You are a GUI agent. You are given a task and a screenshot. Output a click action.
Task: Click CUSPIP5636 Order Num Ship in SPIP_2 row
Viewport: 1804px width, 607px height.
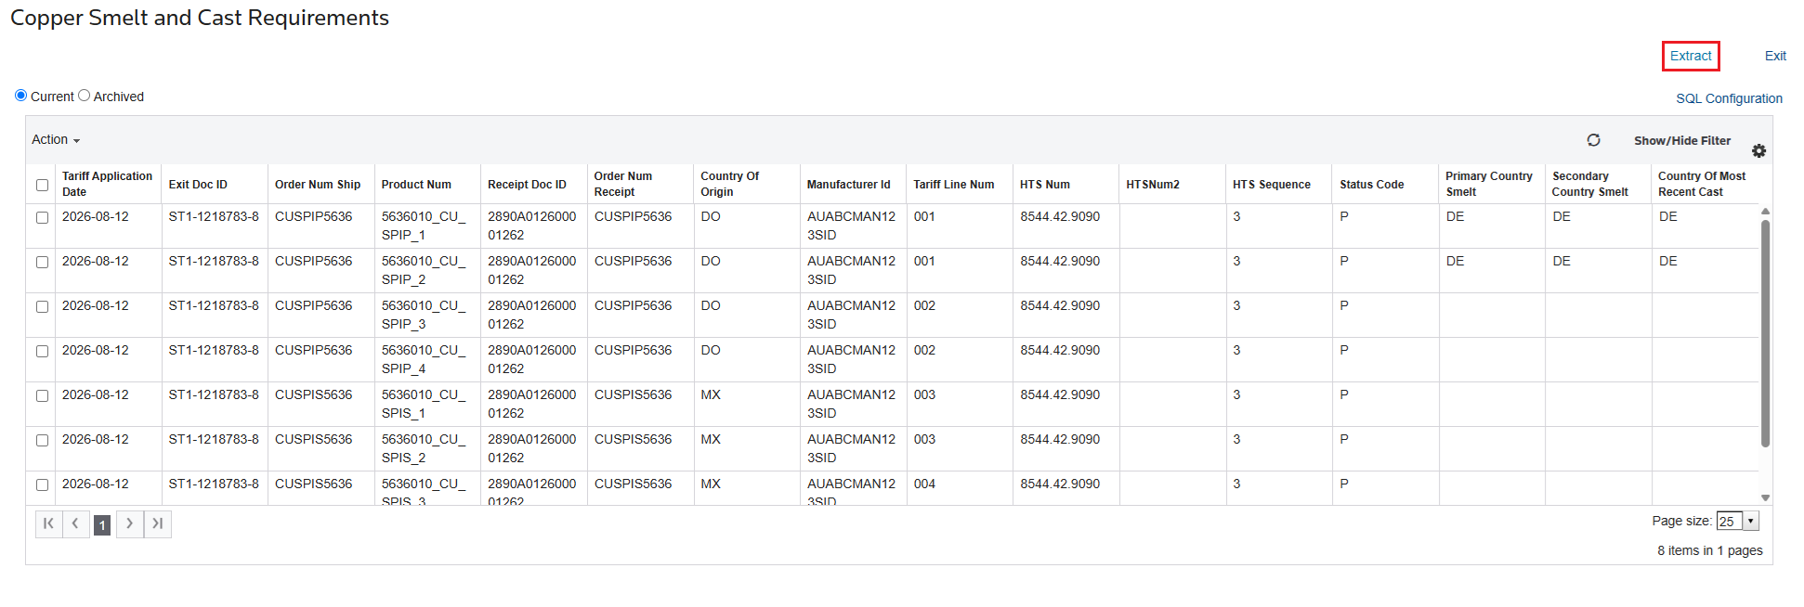click(313, 261)
